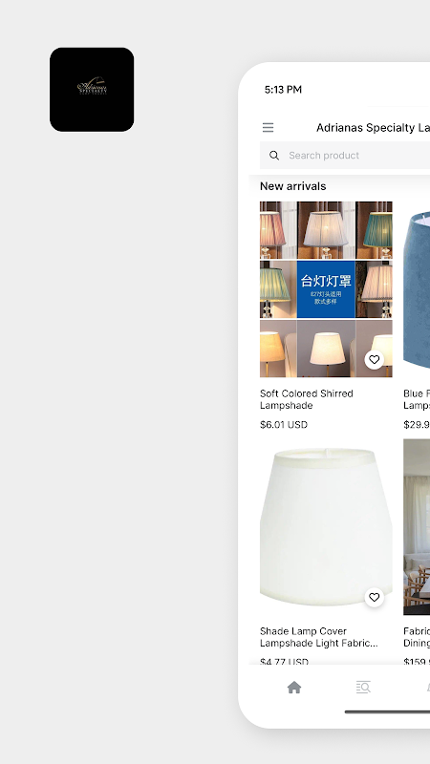Click the $4.77 USD price
Viewport: 430px width, 764px height.
pos(284,662)
